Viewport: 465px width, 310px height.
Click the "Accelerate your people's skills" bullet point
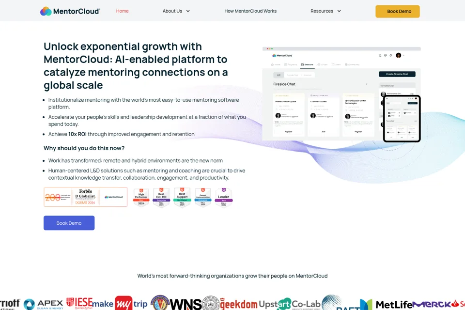coord(147,121)
